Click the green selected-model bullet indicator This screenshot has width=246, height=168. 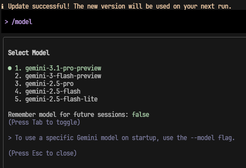coord(10,68)
